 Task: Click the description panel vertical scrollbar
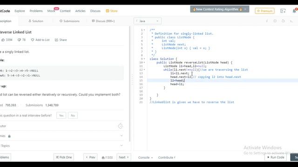130,83
